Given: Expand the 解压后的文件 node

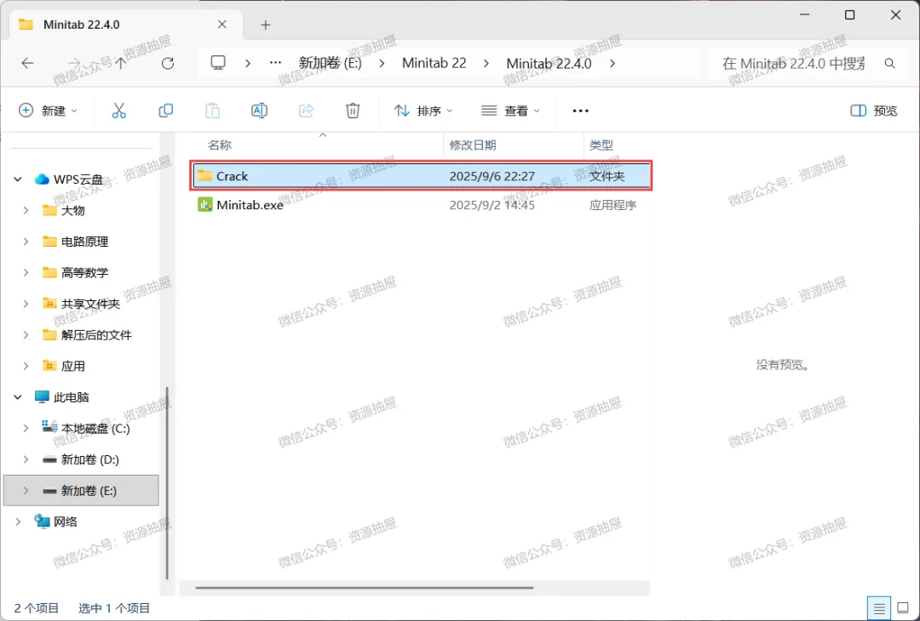Looking at the screenshot, I should point(26,334).
